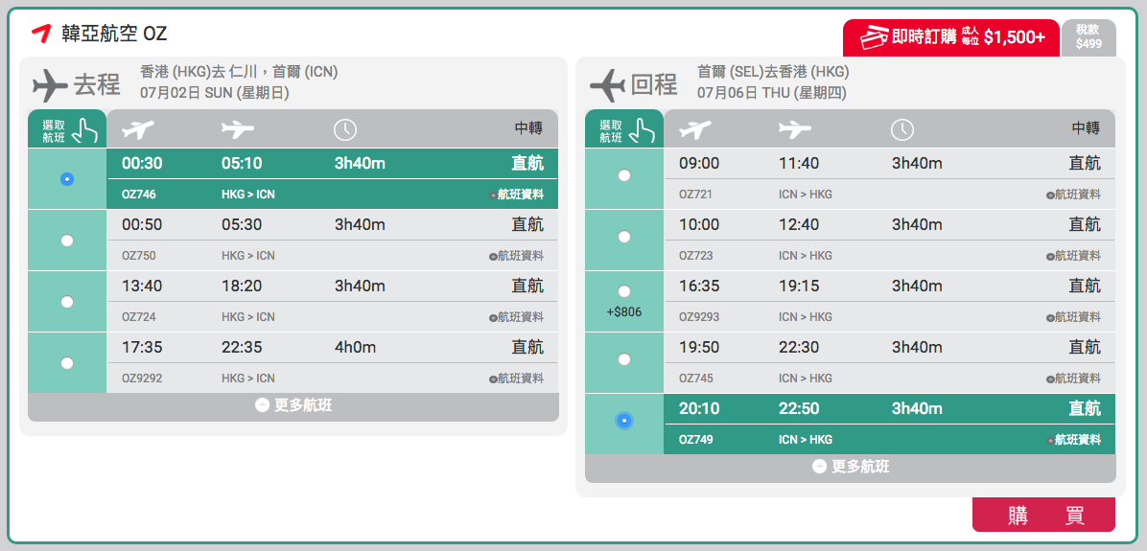
Task: Click outbound departure time 13:40
Action: (x=142, y=286)
